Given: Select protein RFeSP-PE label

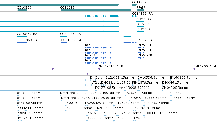Looking at the screenshot, I should [145, 50].
